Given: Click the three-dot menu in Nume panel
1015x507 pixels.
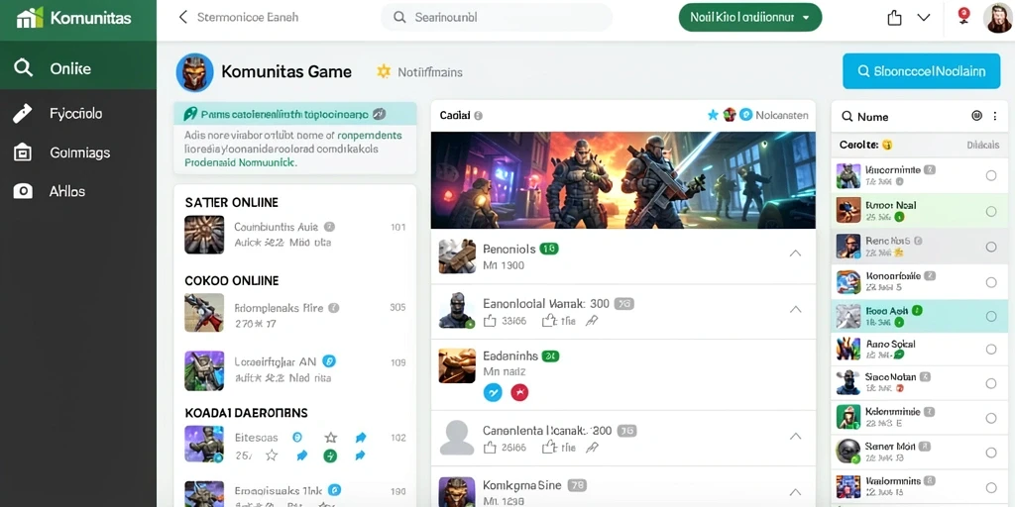Looking at the screenshot, I should click(995, 117).
